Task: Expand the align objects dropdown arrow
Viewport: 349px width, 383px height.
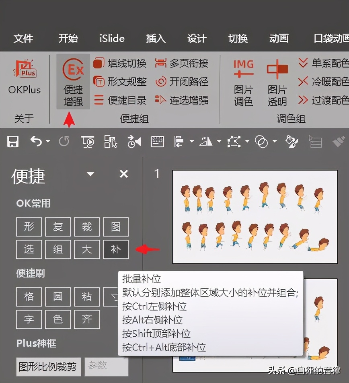Action: [x=192, y=141]
